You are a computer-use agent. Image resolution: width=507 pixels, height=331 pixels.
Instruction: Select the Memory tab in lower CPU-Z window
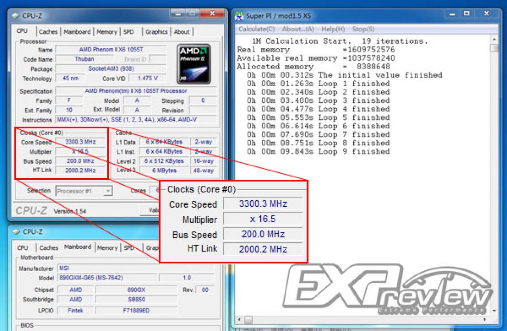pyautogui.click(x=108, y=248)
